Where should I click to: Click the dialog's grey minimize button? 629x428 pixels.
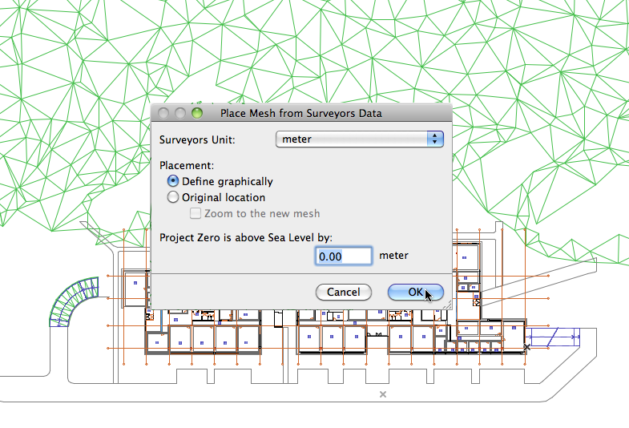180,113
